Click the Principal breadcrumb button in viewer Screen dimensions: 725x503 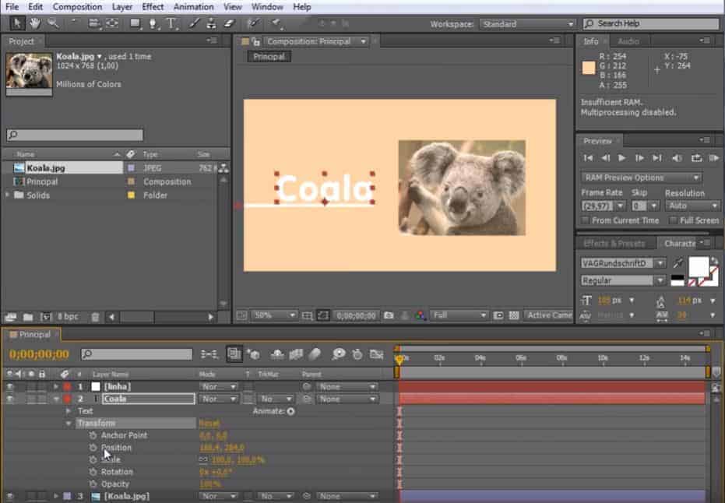[269, 57]
